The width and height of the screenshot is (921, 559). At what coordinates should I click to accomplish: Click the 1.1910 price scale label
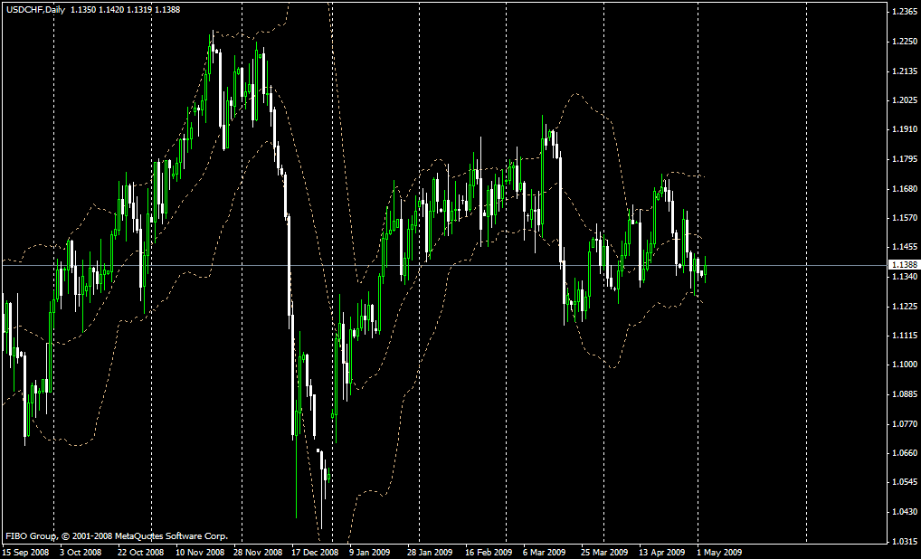(904, 129)
